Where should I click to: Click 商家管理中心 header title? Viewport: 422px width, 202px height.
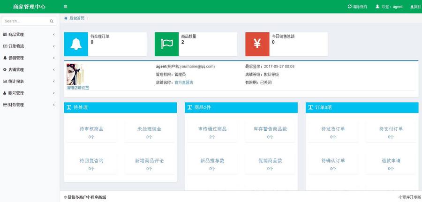pyautogui.click(x=30, y=7)
